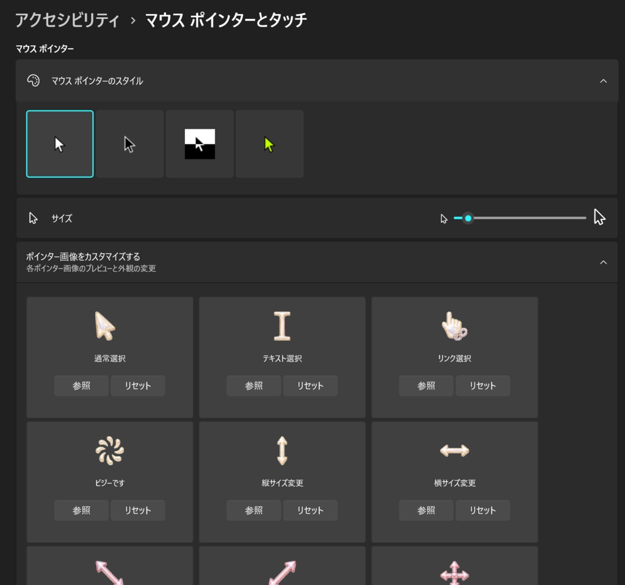Click 参照 under リンク選択

[x=426, y=385]
